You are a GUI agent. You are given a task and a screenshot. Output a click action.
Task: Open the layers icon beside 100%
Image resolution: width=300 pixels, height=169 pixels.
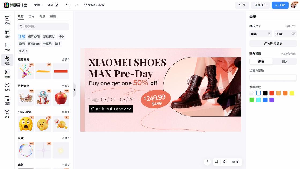pos(224,162)
